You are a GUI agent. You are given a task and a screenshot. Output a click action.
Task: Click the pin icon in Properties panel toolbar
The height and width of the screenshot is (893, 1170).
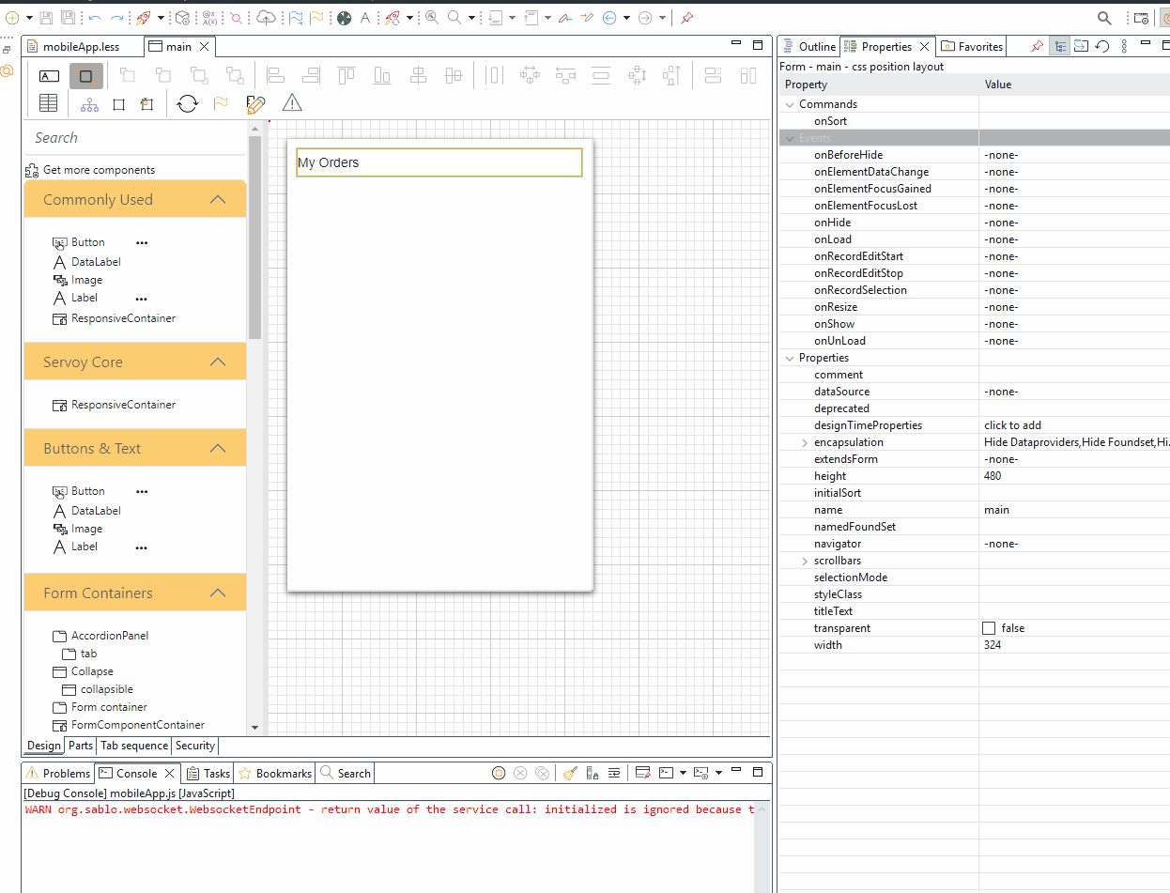point(1037,46)
